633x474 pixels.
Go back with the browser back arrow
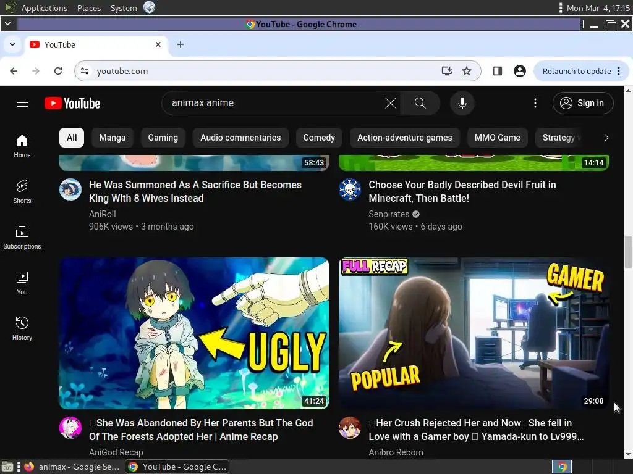(14, 72)
